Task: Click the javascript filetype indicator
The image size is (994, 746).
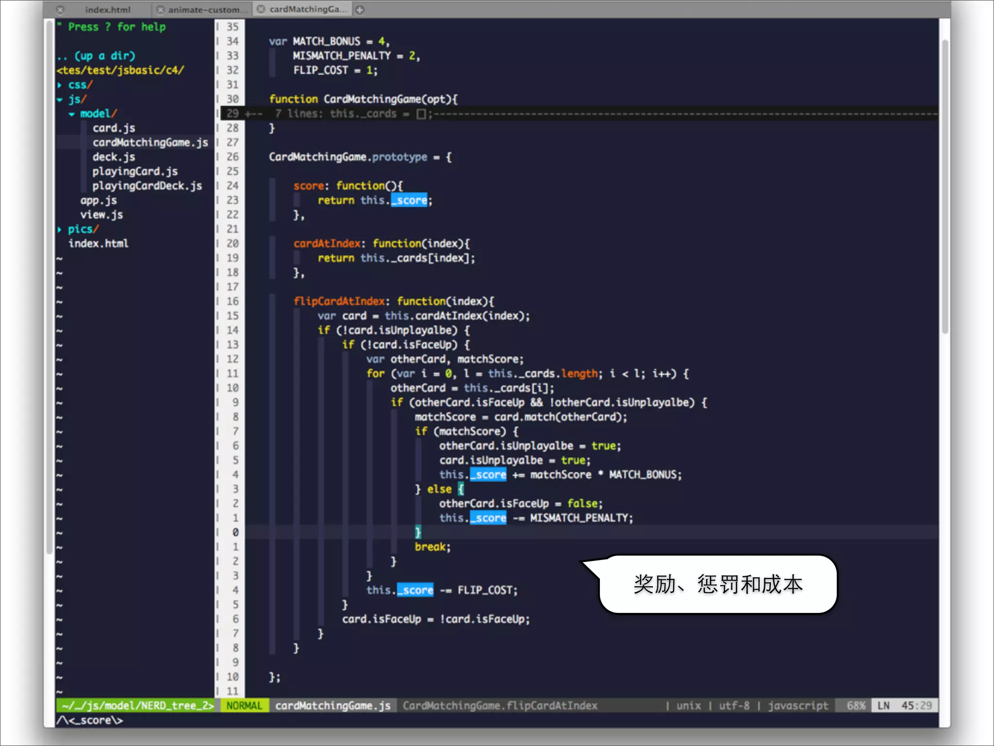Action: coord(798,706)
